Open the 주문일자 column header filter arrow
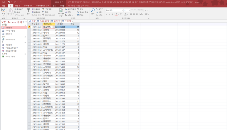 (x=41, y=24)
